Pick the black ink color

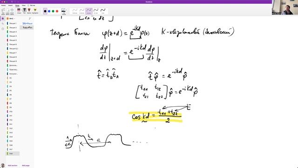45,11
